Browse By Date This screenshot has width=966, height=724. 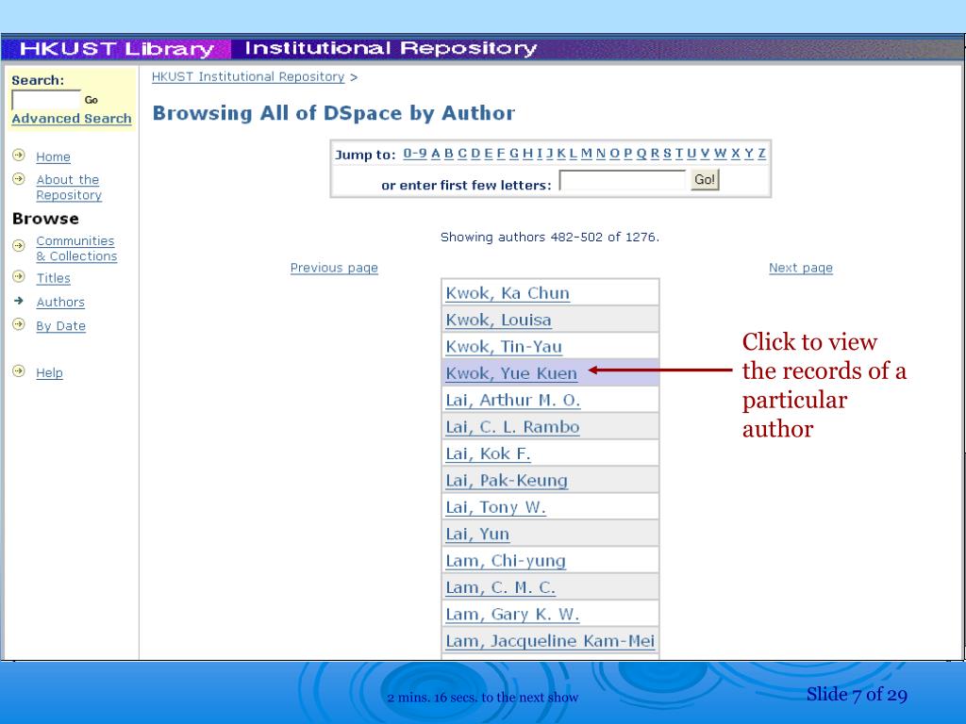click(60, 326)
